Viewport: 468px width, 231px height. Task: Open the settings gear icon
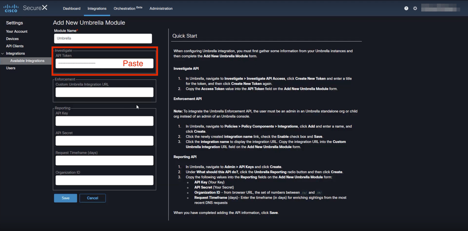click(x=415, y=8)
